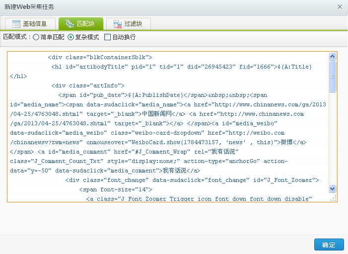The width and height of the screenshot is (348, 254).
Task: Select the 复杂模式 radio button
Action: [70, 37]
